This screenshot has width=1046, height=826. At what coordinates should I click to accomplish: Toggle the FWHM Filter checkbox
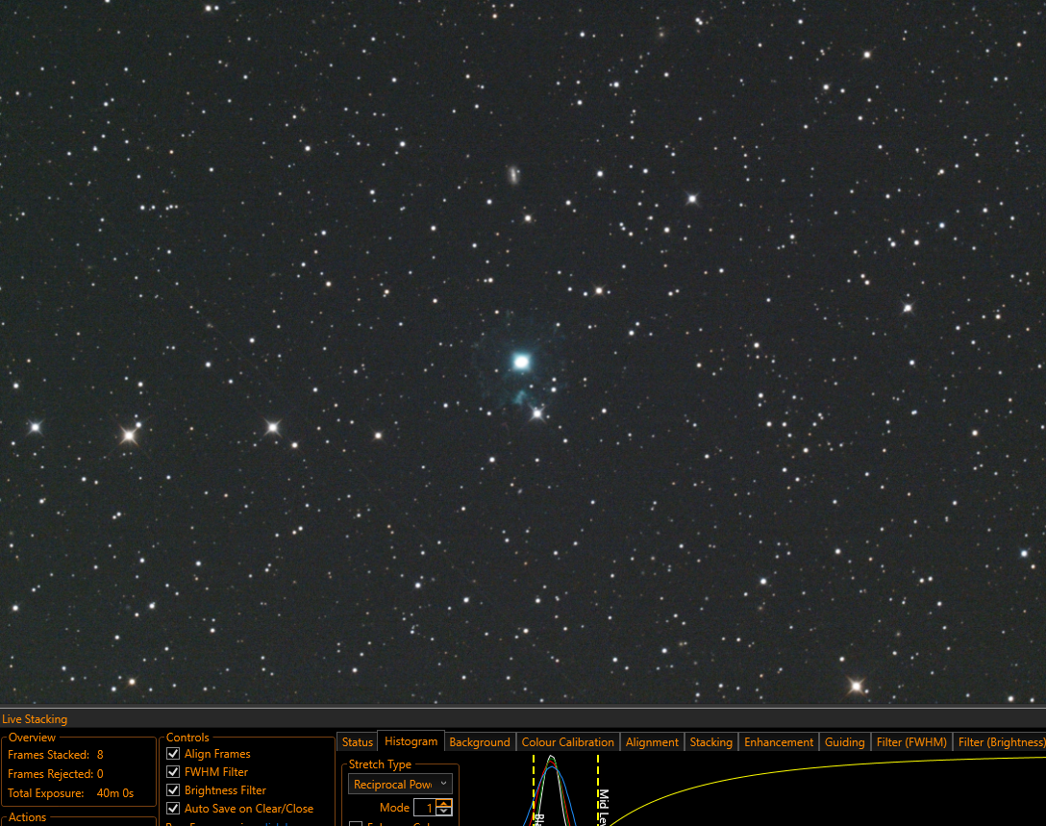pyautogui.click(x=173, y=771)
